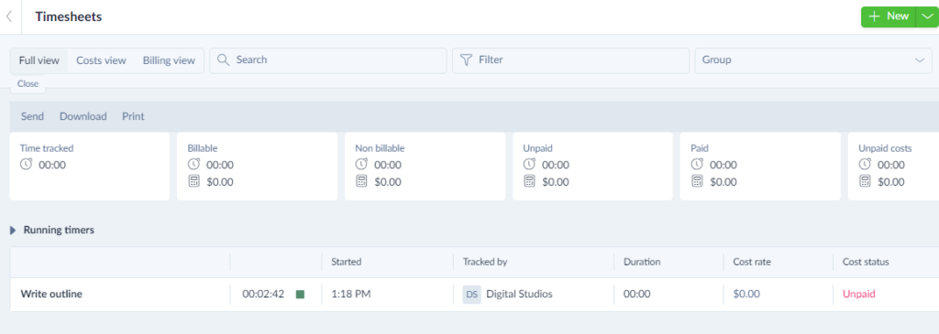Open the dropdown arrow next to New
The image size is (939, 334).
pyautogui.click(x=927, y=16)
